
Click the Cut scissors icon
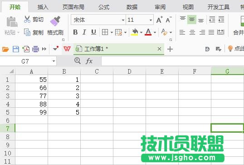pos(27,20)
